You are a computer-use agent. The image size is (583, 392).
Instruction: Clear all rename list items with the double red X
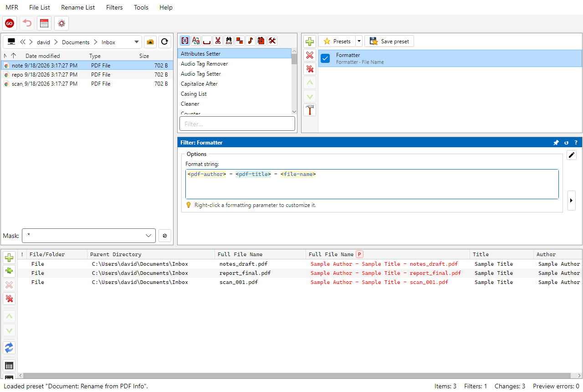pyautogui.click(x=9, y=299)
